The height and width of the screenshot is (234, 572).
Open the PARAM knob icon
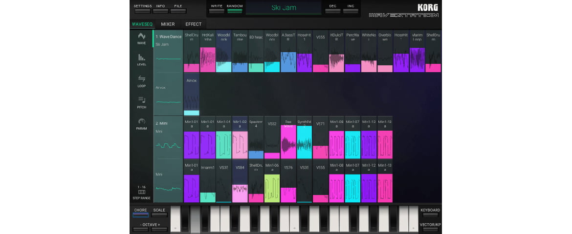point(142,124)
